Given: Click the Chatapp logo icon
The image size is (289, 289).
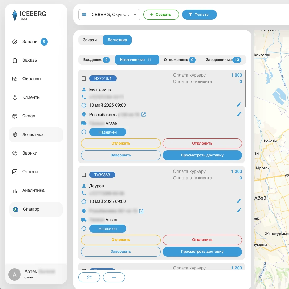Looking at the screenshot, I should click(15, 209).
